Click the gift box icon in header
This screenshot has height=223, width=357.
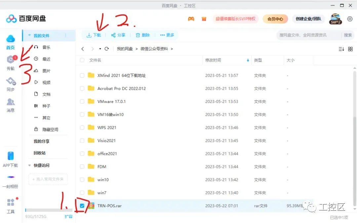click(204, 19)
